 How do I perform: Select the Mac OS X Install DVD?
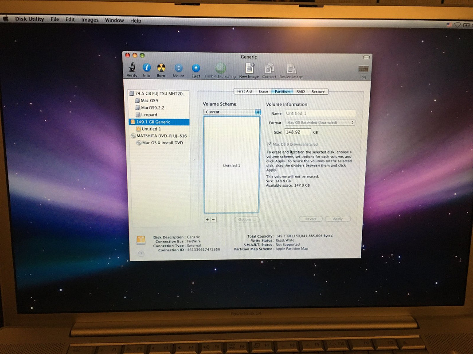(160, 142)
